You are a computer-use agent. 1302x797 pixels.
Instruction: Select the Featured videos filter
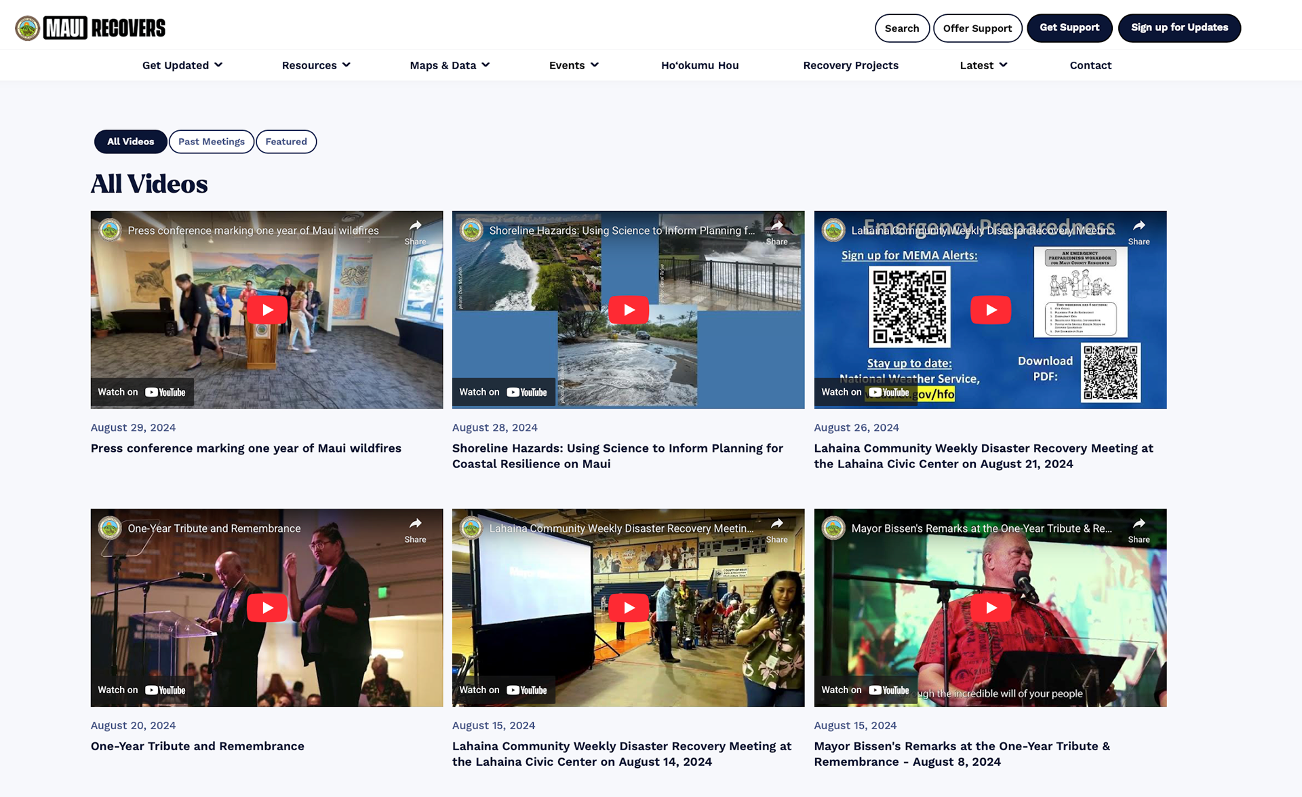coord(286,142)
